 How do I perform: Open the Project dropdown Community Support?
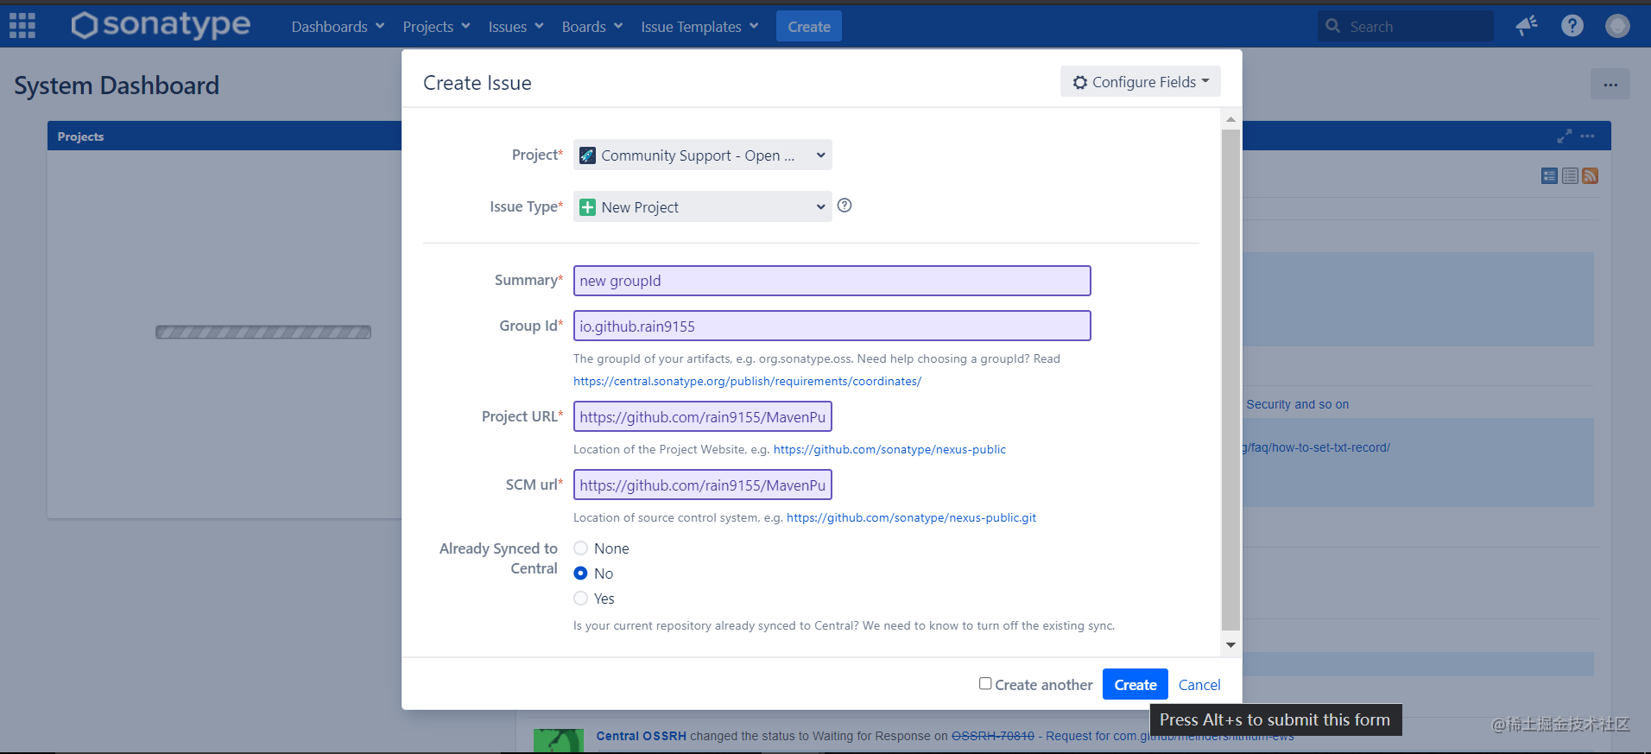[x=703, y=155]
